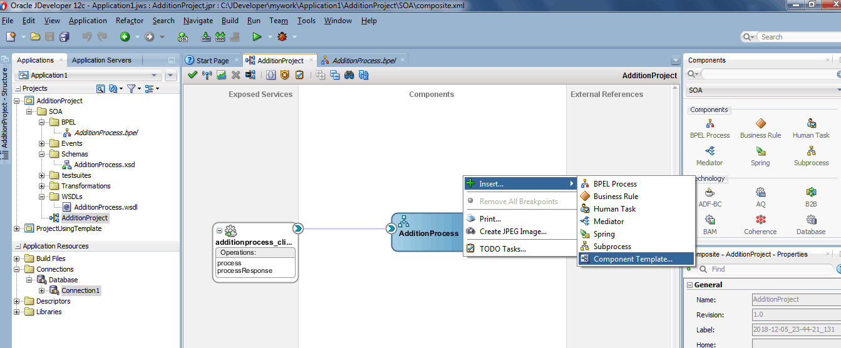The image size is (841, 348).
Task: Open the File menu
Action: pos(8,21)
